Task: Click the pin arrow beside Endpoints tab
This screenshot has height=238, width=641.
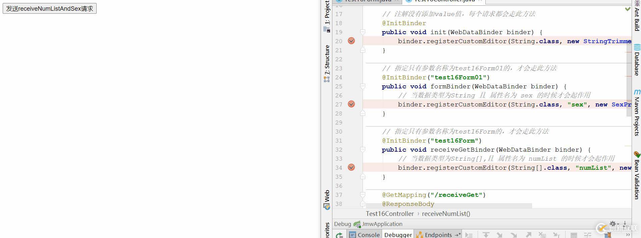Action: coord(458,235)
